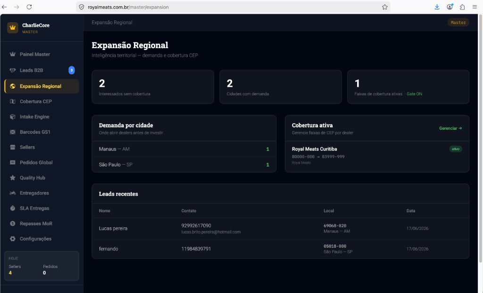
Task: Click the Leads B2B handshake icon
Action: 13,70
